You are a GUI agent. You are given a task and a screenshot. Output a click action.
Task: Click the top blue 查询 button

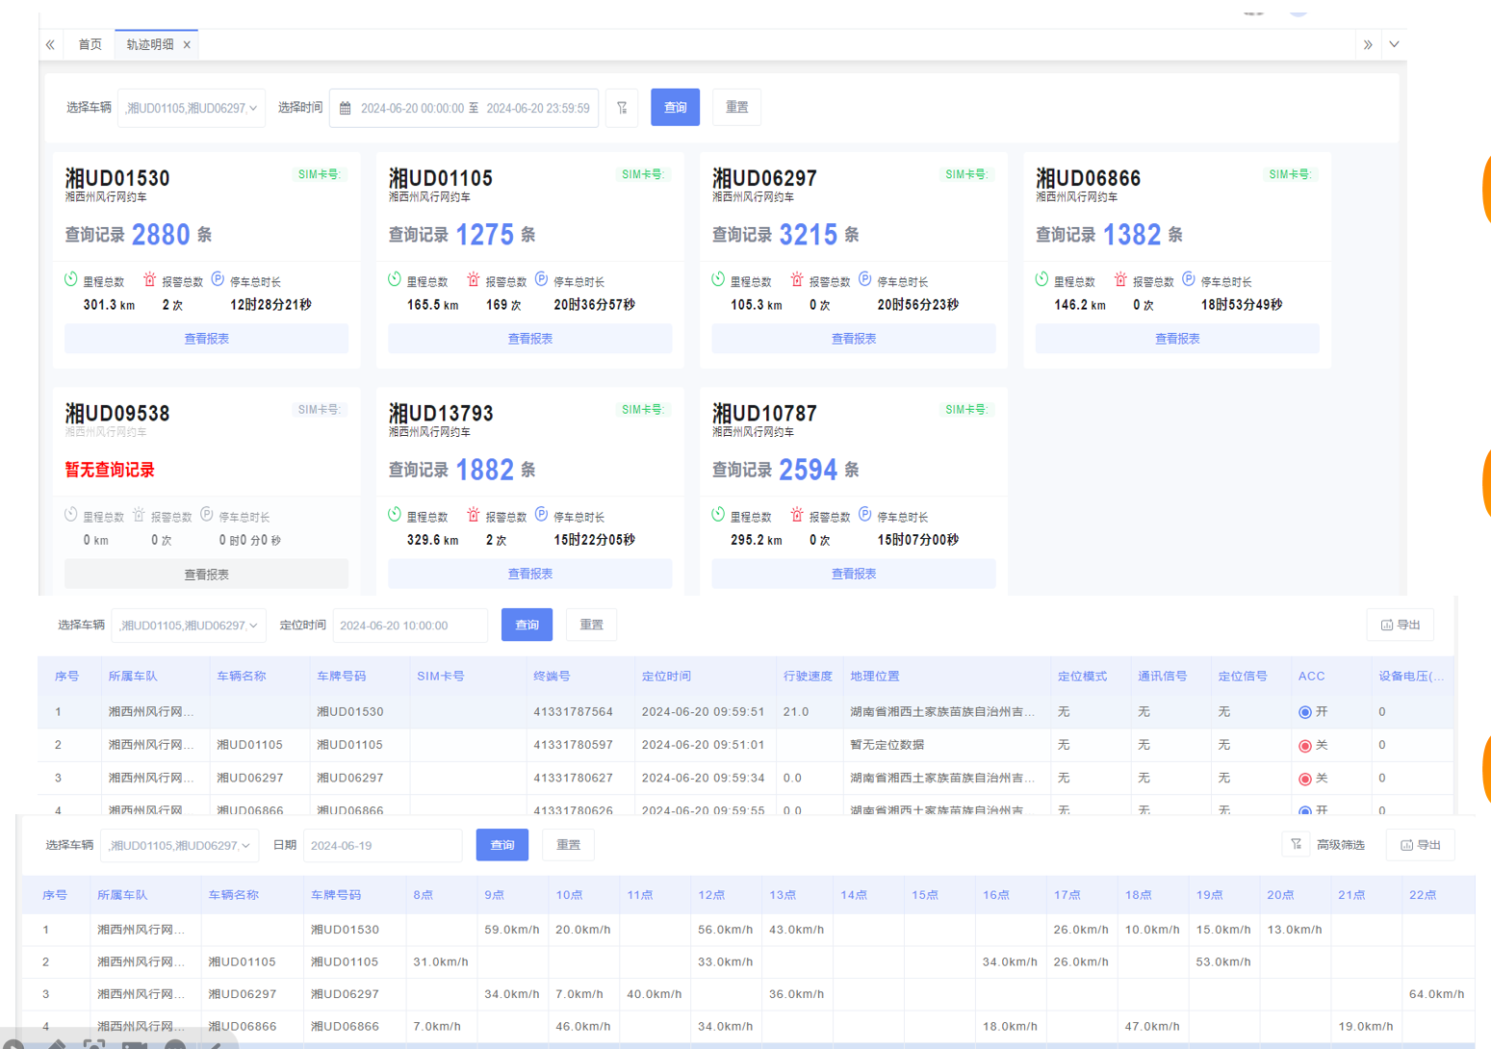point(675,107)
